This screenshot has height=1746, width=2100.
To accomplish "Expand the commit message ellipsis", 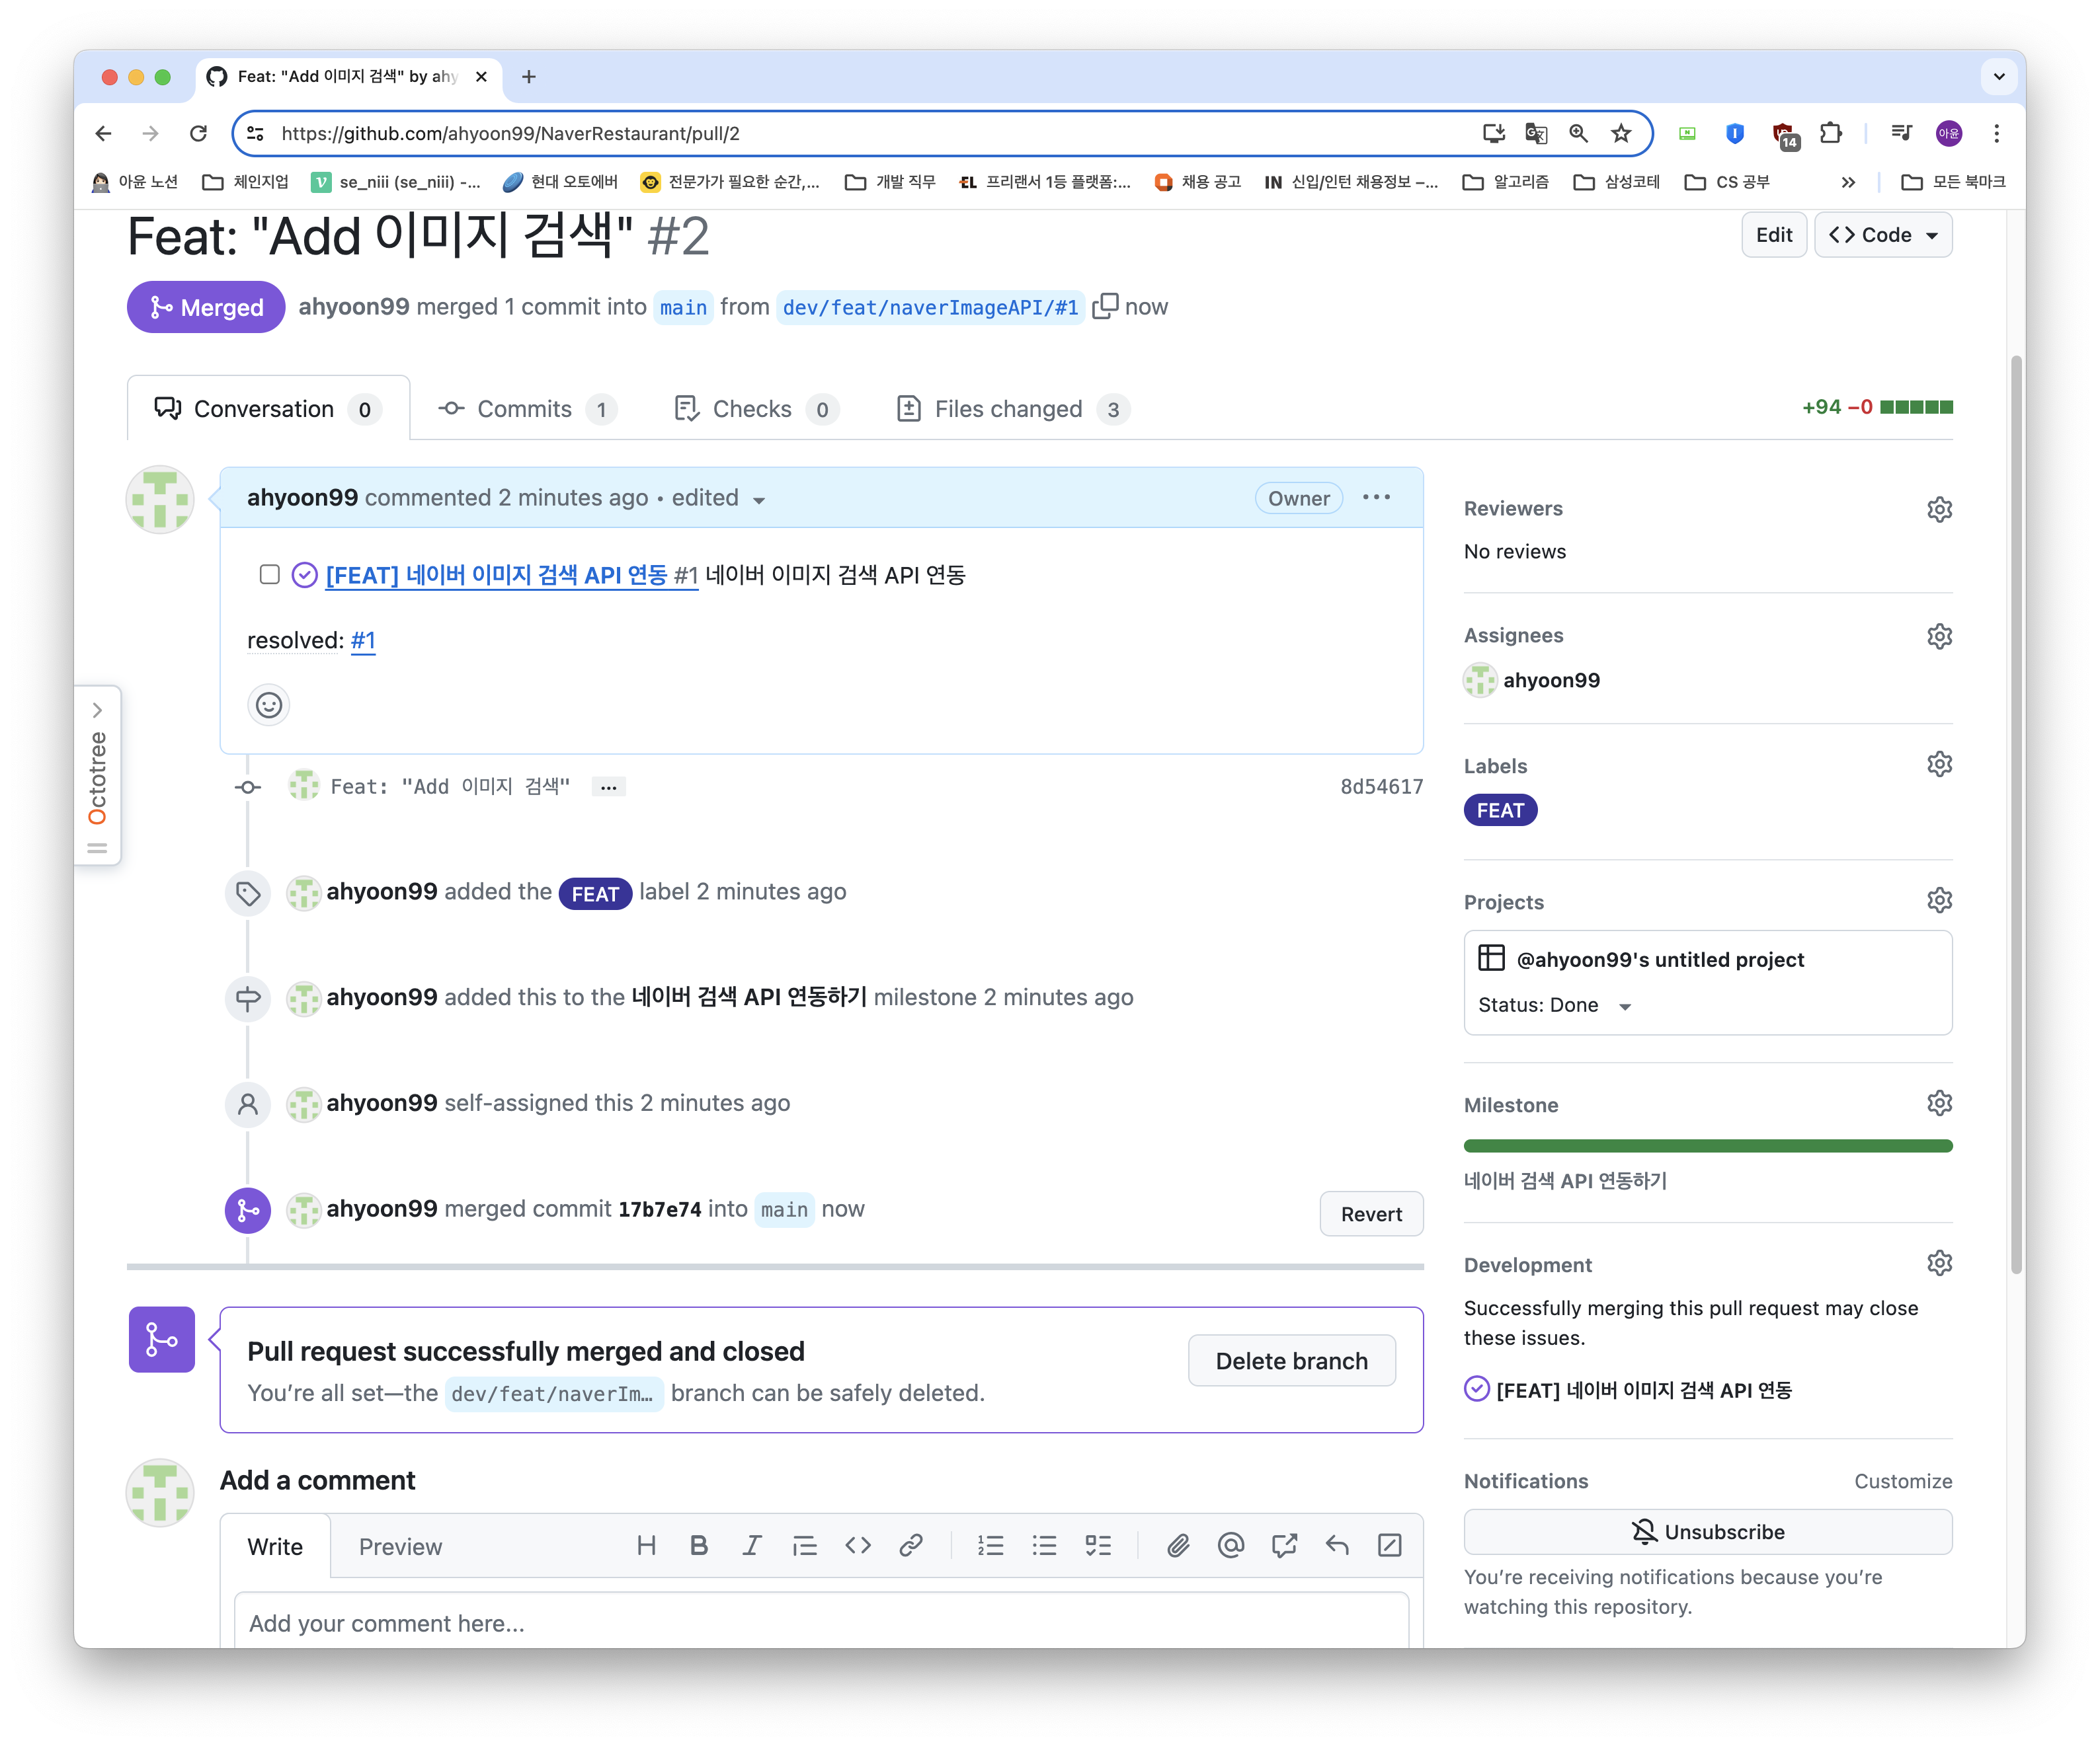I will tap(608, 788).
